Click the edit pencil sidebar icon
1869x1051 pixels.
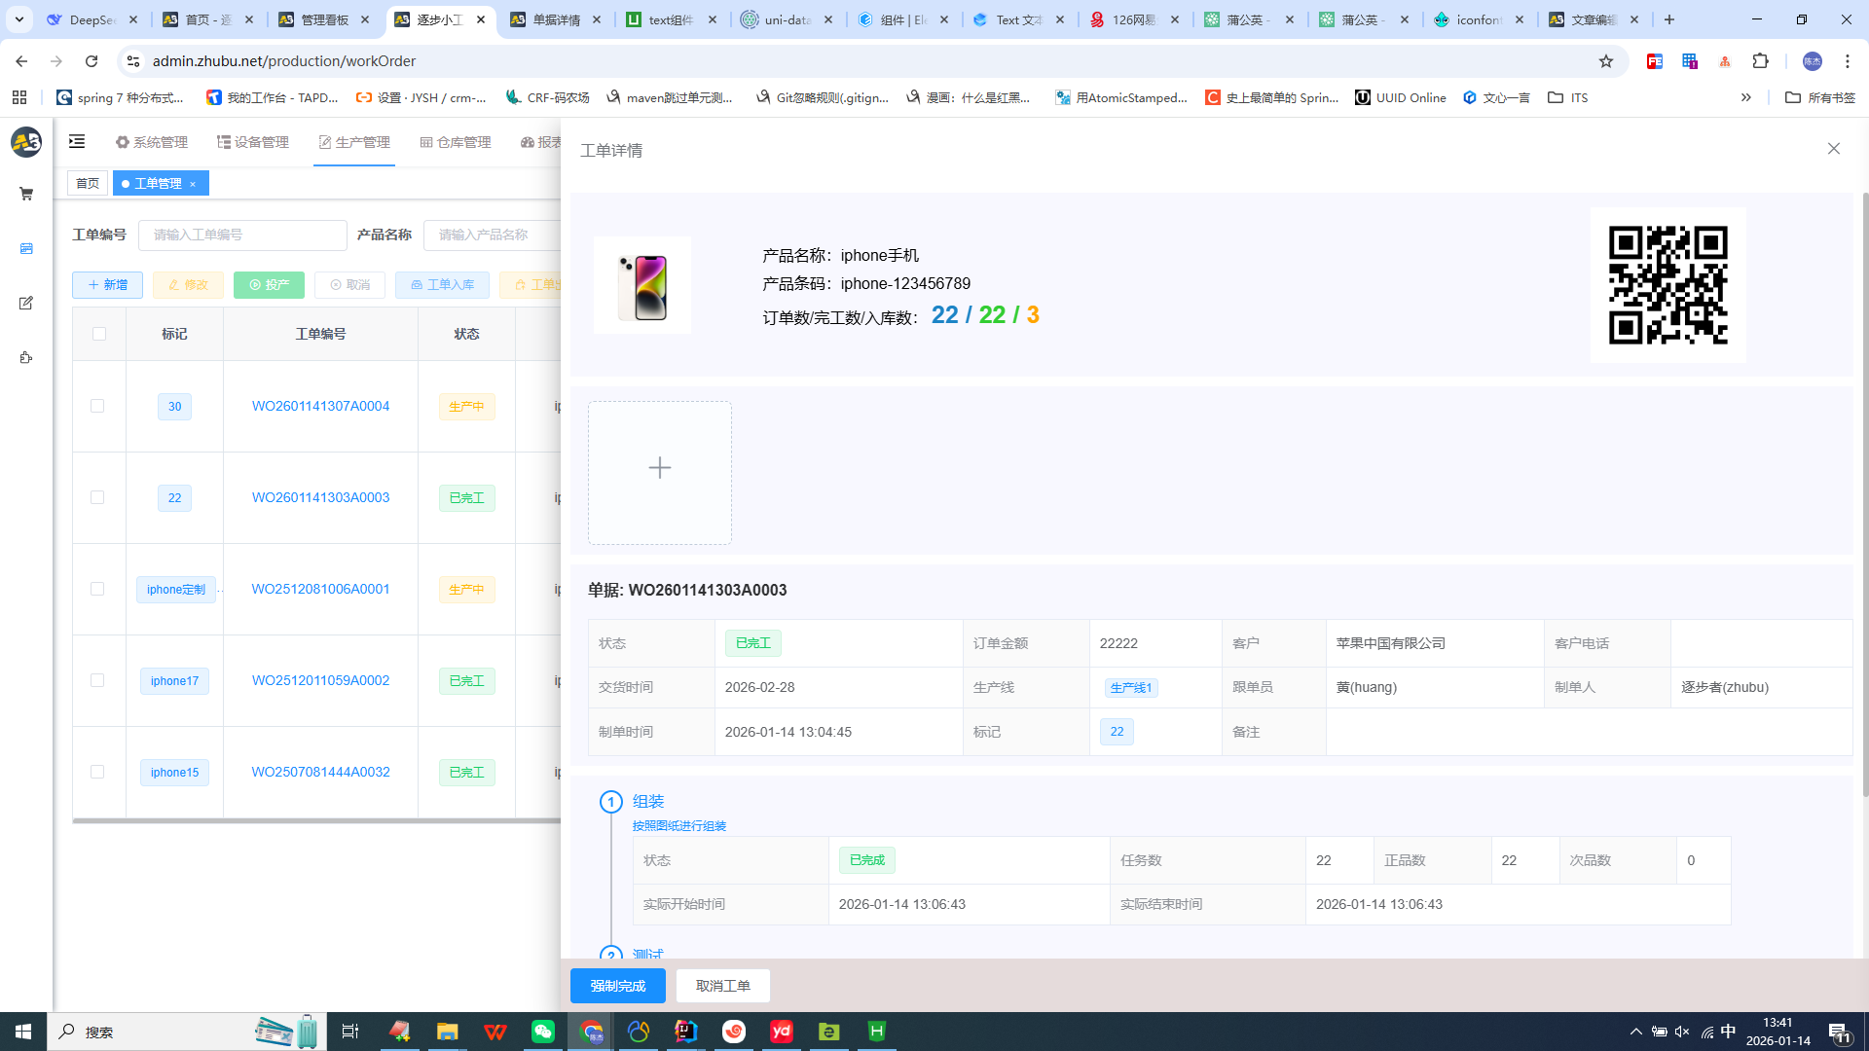tap(26, 304)
